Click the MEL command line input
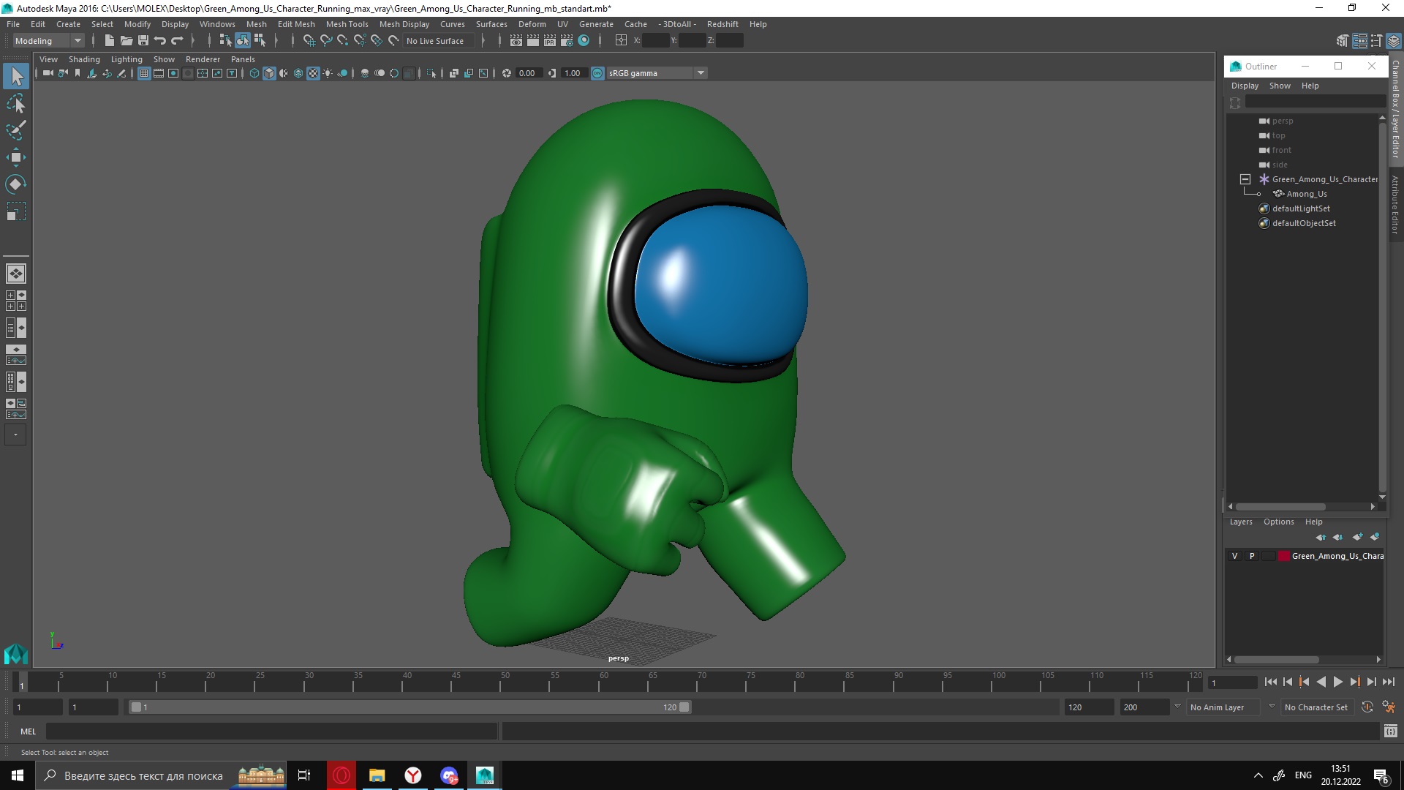 point(271,731)
